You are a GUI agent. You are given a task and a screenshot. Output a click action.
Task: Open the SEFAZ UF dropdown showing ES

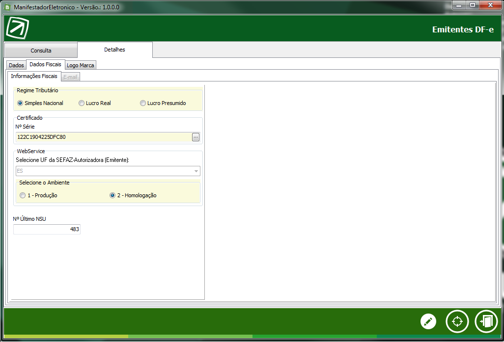click(x=108, y=171)
